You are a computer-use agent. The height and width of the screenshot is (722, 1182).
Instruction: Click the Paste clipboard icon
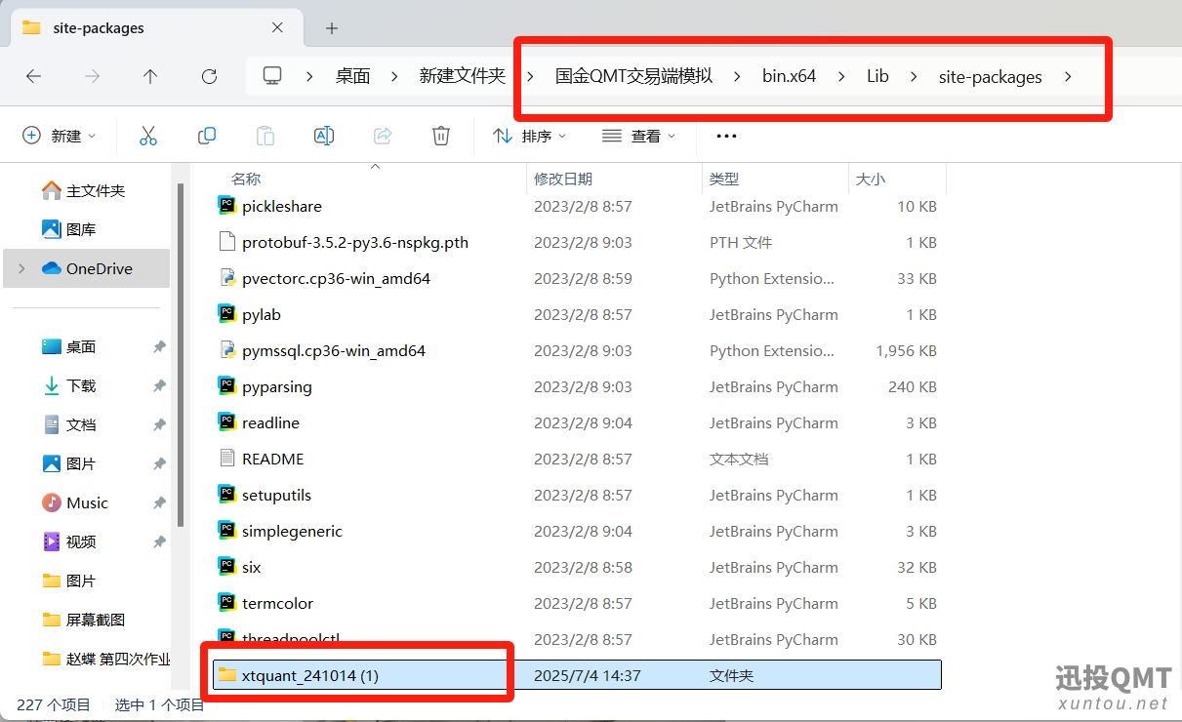265,136
